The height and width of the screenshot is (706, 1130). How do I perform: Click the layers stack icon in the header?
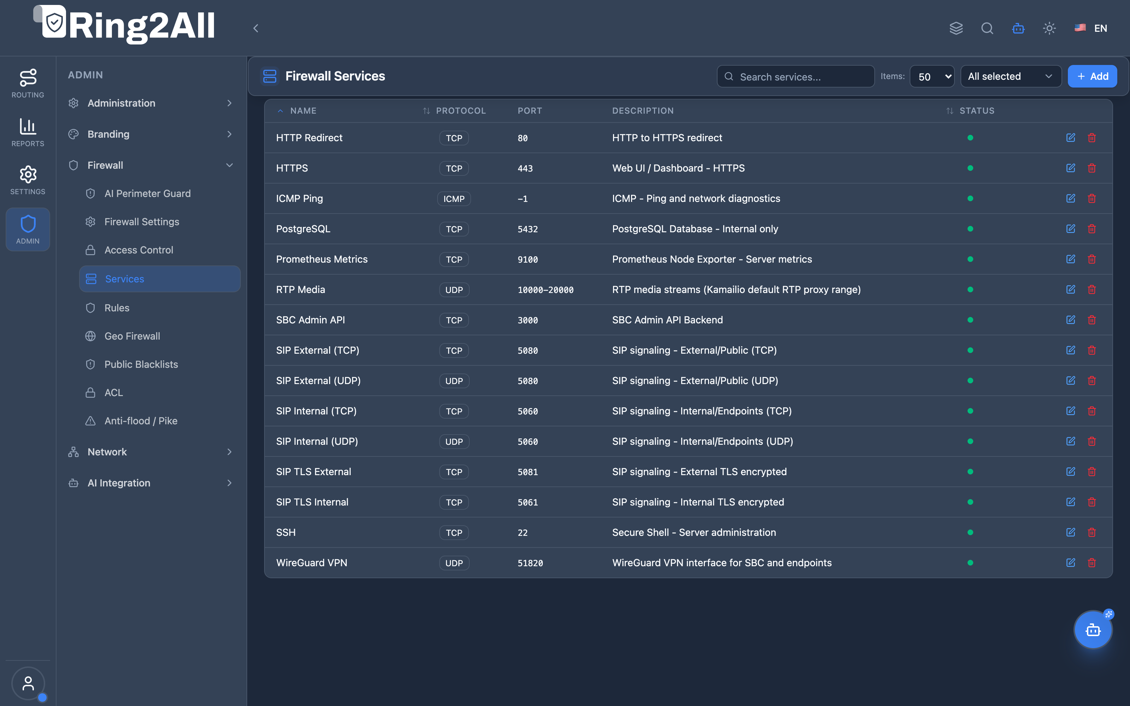[x=956, y=29]
